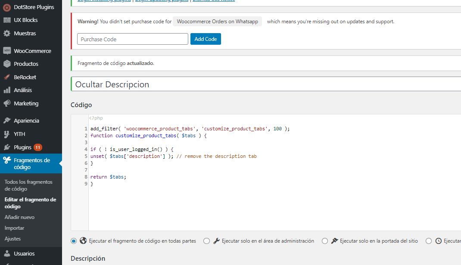Screen dimensions: 461x265
Task: Click the Código section heading
Action: click(81, 105)
